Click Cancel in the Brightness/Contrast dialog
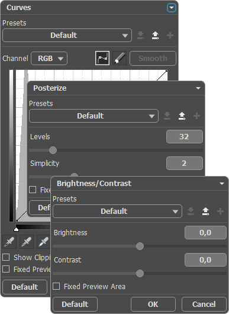 coord(204,304)
